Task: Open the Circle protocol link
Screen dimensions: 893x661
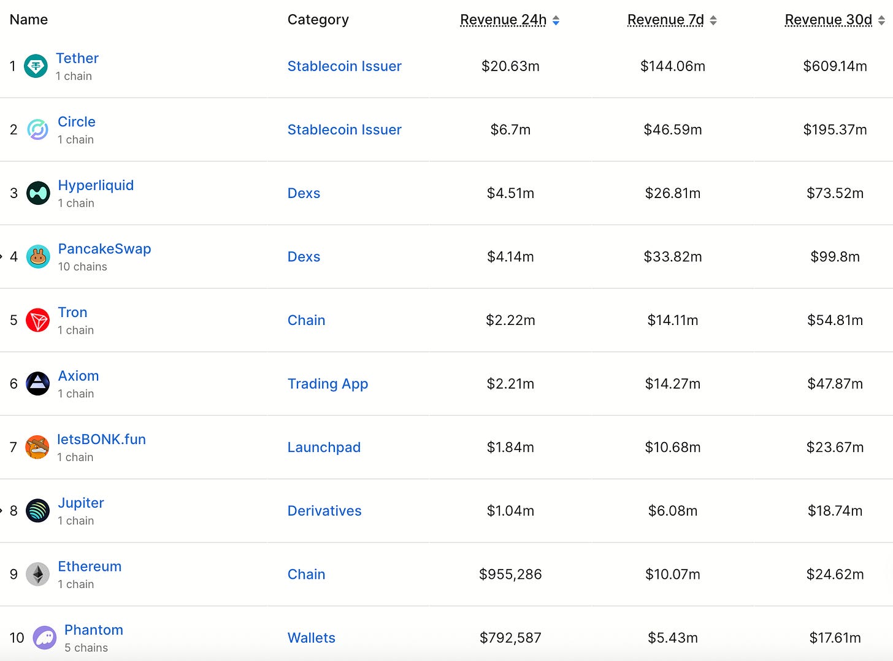Action: [x=77, y=121]
